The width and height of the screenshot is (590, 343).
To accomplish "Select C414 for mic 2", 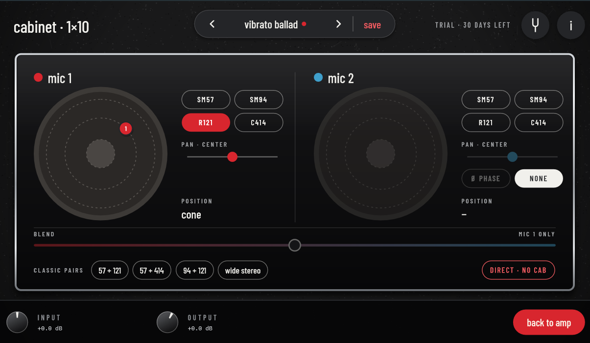I will coord(539,122).
